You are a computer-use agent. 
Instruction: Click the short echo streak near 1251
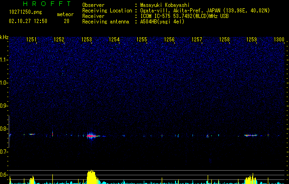(32, 134)
